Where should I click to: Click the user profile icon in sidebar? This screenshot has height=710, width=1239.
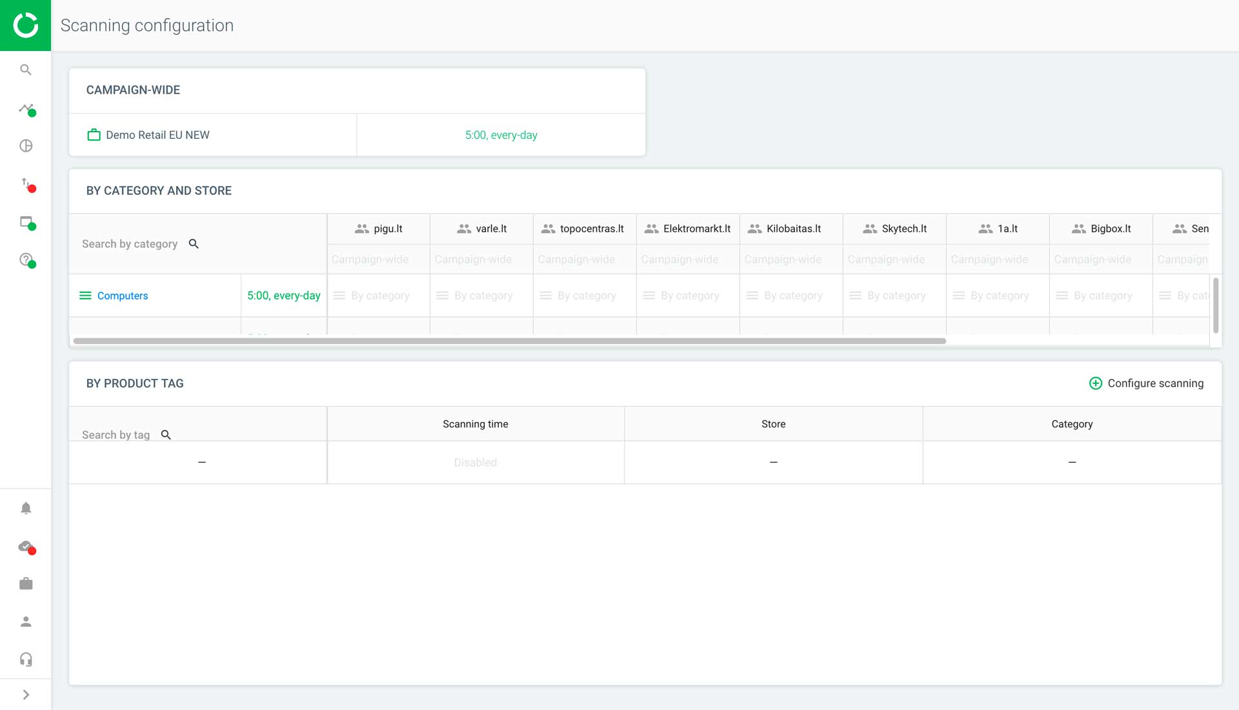pos(26,621)
